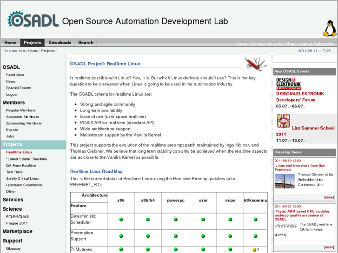Open Glossary in sidebar

(x=13, y=248)
